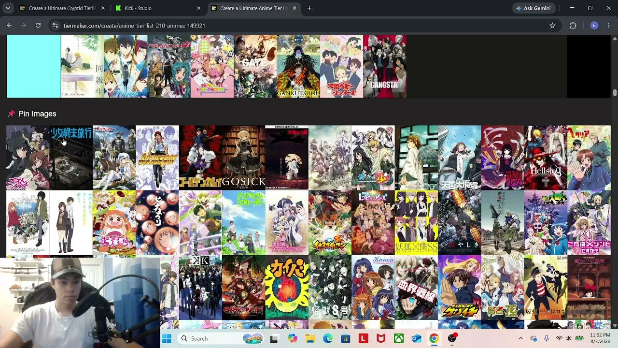Pick the Golden Boy bicycle image

[157, 158]
